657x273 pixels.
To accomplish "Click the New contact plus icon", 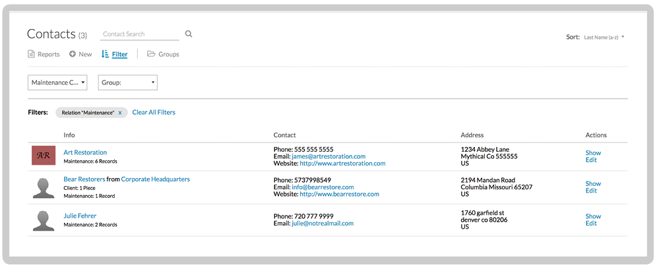I will (73, 54).
